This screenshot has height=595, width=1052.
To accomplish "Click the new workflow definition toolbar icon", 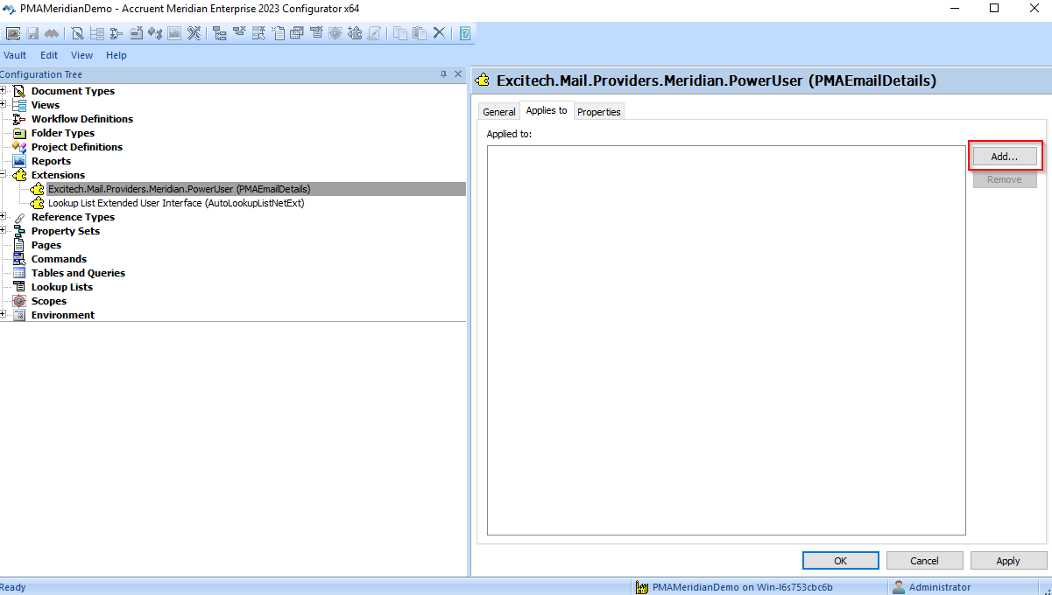I will pos(116,33).
